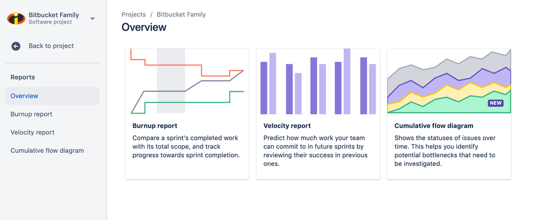The image size is (545, 220).
Task: Expand the project switcher chevron
Action: point(93,19)
